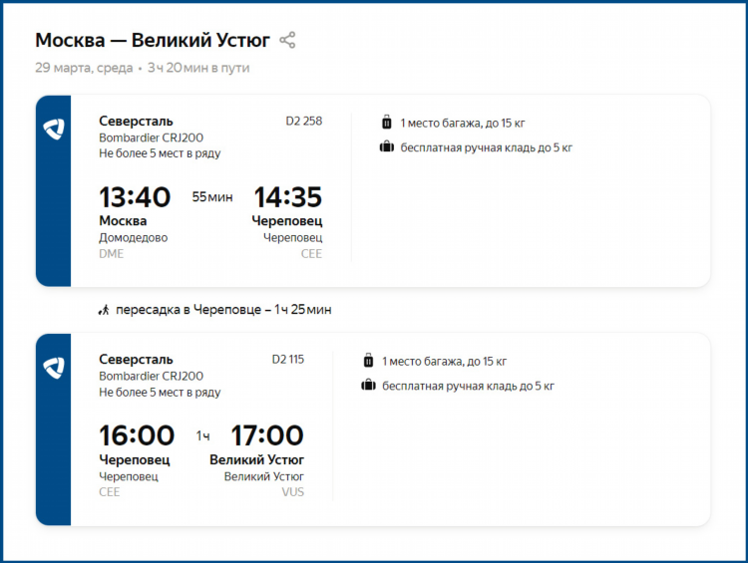Screen dimensions: 748x563
Task: Click the VUS airport code
Action: pyautogui.click(x=292, y=492)
